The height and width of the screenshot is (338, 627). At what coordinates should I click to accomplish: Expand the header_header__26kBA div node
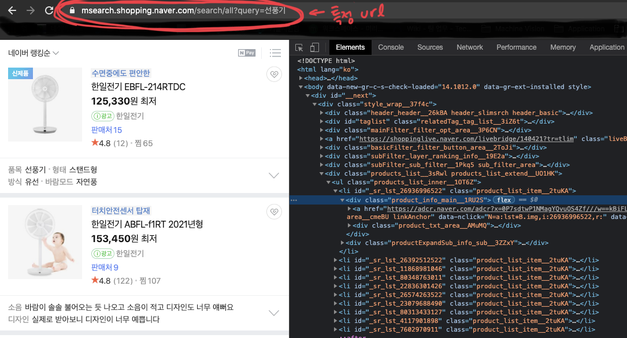tap(321, 113)
